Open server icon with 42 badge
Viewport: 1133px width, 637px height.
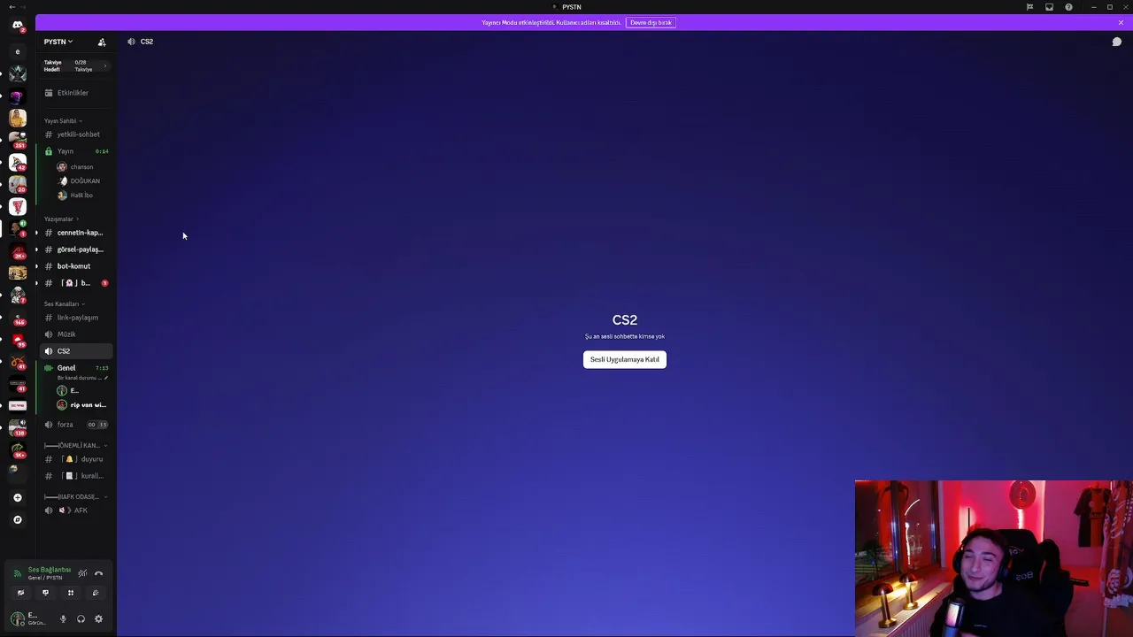pos(18,162)
